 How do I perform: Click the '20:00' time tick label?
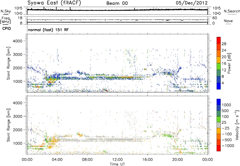(178, 160)
